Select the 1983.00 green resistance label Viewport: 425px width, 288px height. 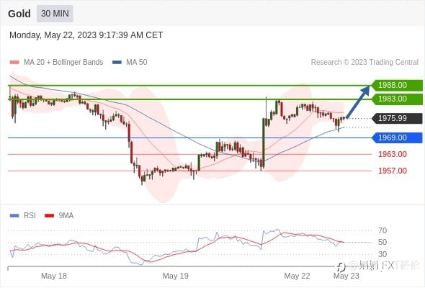tap(397, 99)
